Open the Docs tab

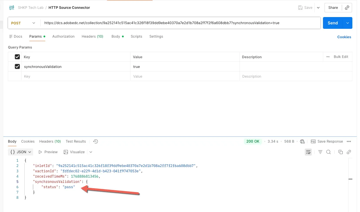[16, 36]
